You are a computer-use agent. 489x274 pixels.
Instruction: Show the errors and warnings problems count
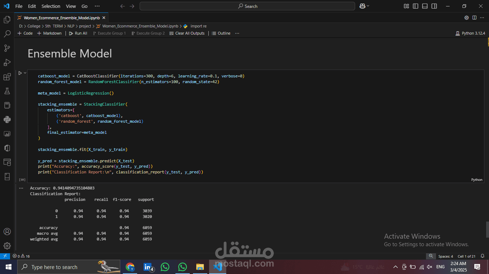pyautogui.click(x=21, y=256)
